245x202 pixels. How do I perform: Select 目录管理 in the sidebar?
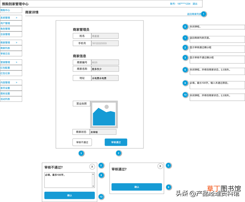11,34
